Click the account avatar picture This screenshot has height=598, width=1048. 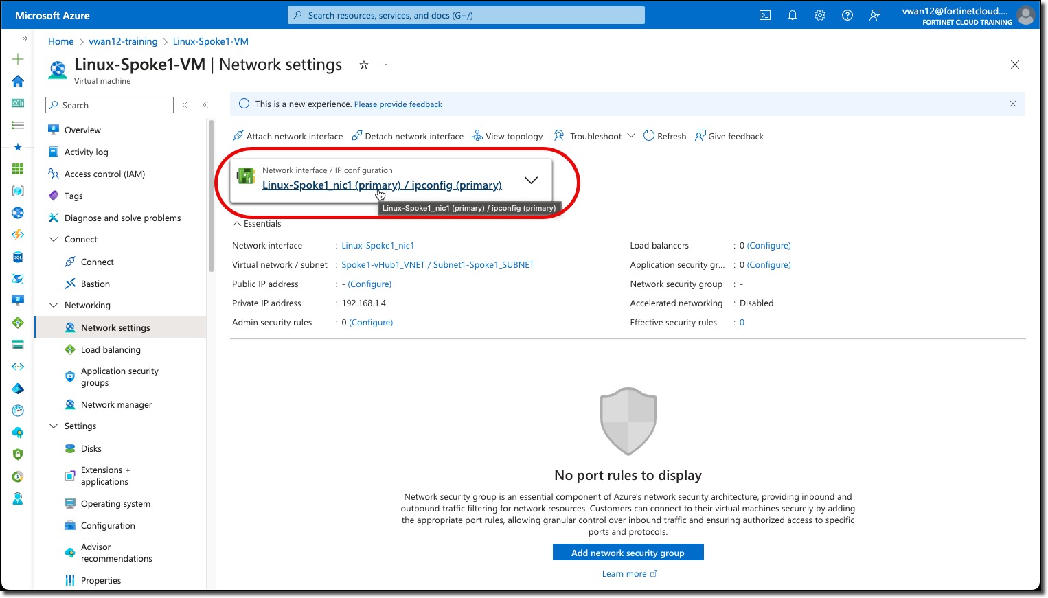pos(1026,15)
